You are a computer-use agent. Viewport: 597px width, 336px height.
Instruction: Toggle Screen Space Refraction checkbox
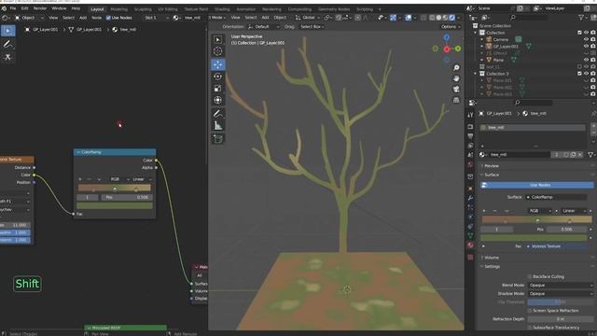pyautogui.click(x=530, y=311)
